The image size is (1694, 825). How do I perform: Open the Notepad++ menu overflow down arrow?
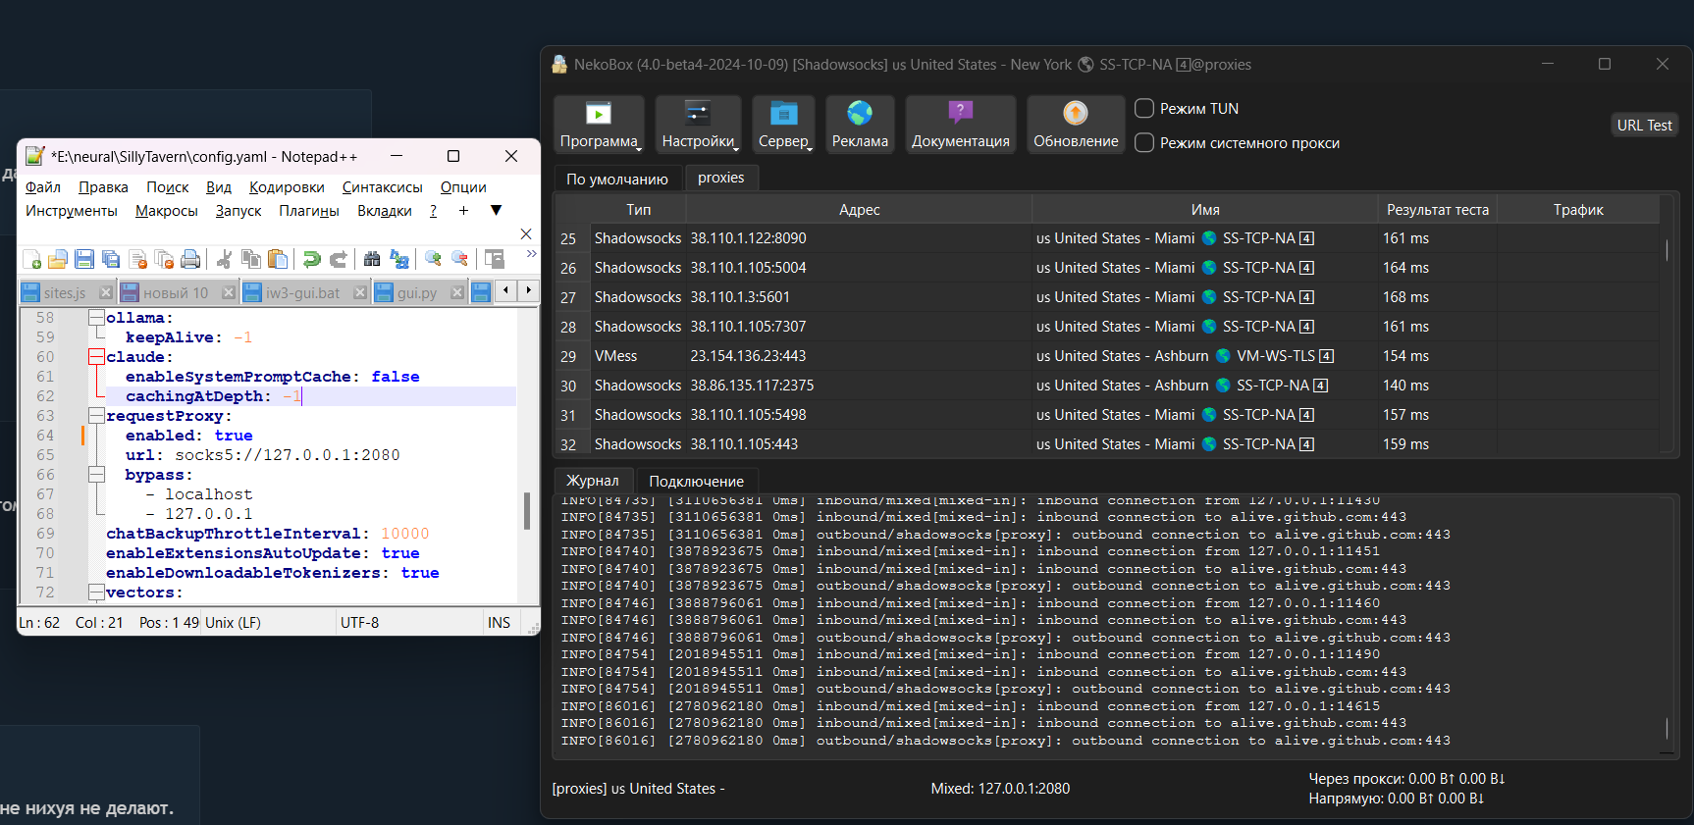pos(496,210)
